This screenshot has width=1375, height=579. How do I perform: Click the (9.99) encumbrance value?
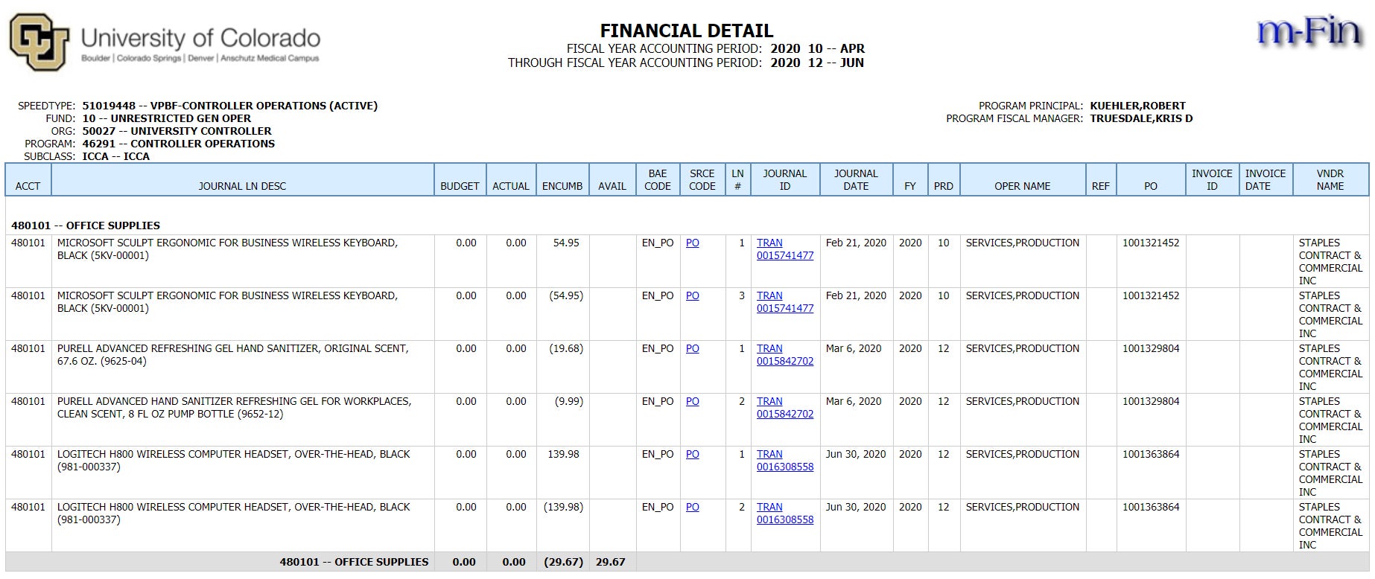[569, 401]
